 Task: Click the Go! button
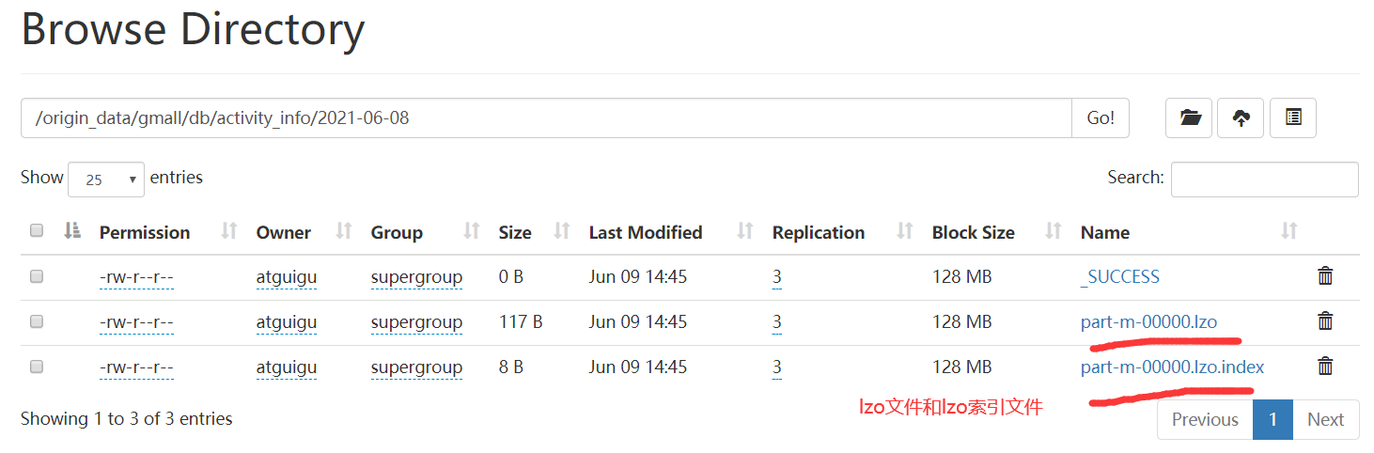click(x=1101, y=118)
